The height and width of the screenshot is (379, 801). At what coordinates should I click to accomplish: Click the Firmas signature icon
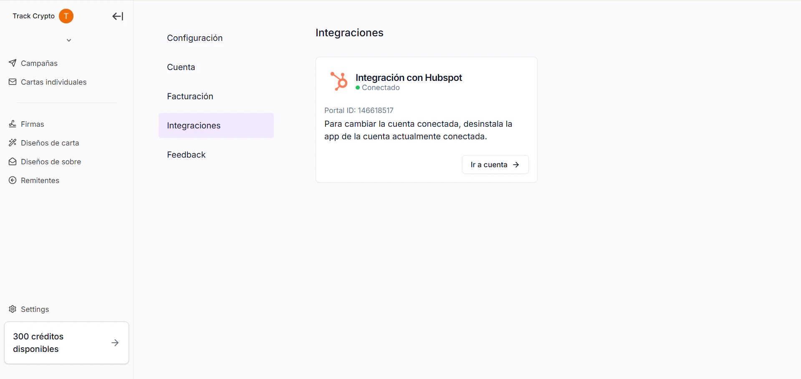pyautogui.click(x=12, y=124)
